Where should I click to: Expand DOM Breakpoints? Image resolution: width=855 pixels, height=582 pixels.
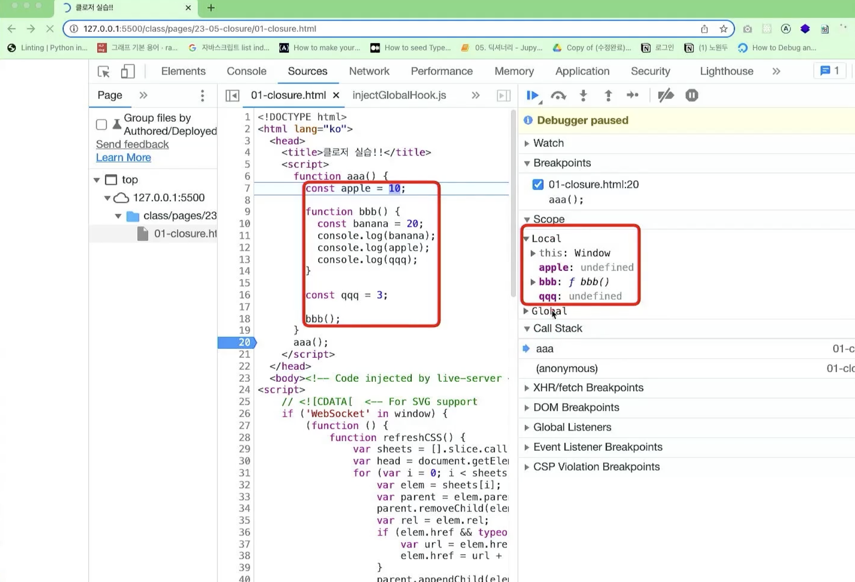527,408
